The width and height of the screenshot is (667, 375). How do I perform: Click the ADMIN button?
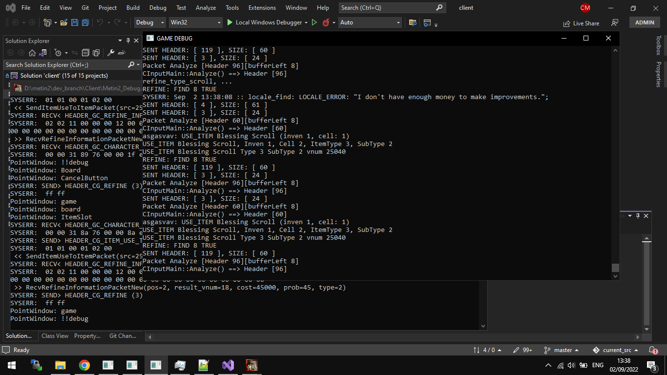645,22
